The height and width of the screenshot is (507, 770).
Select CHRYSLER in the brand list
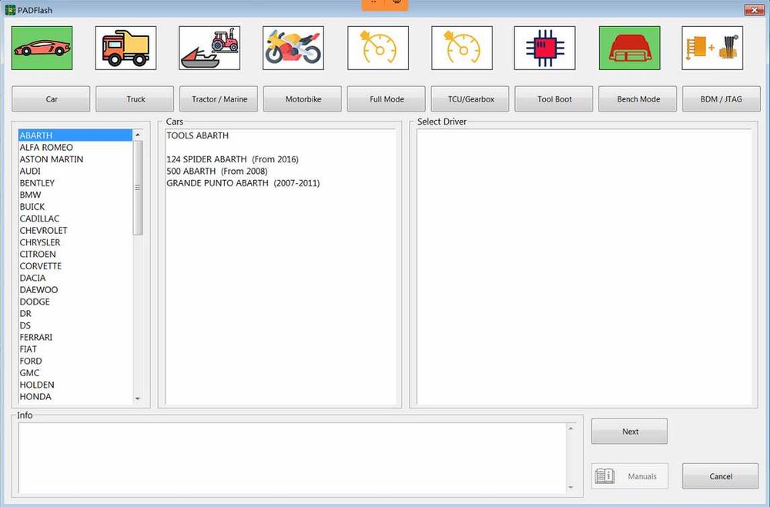pos(75,242)
